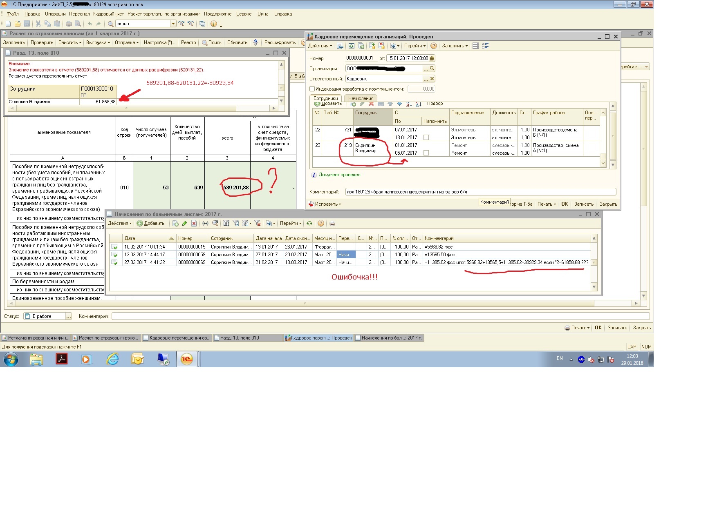Click the green Refresh icon in Начисления window
This screenshot has width=717, height=506.
pos(309,223)
